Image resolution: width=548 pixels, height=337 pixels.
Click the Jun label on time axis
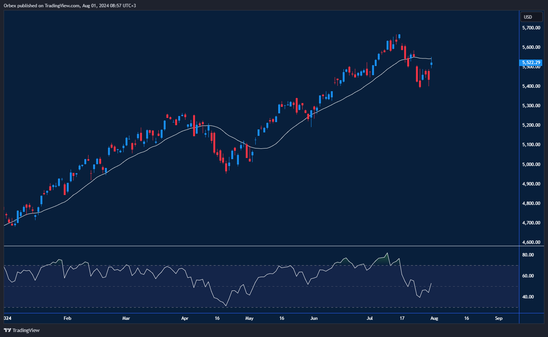pos(314,318)
